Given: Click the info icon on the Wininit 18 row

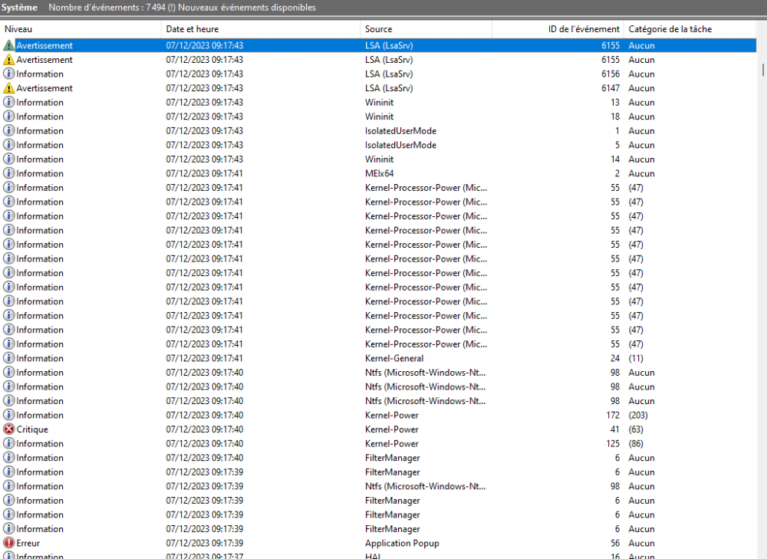Looking at the screenshot, I should (x=8, y=117).
